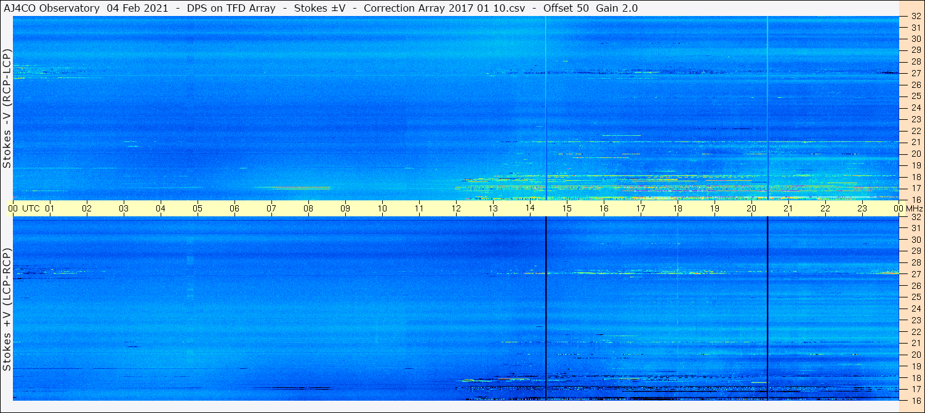Viewport: 925px width, 413px height.
Task: Click the 31 MHz label in Stokes +V panel
Action: pos(916,228)
